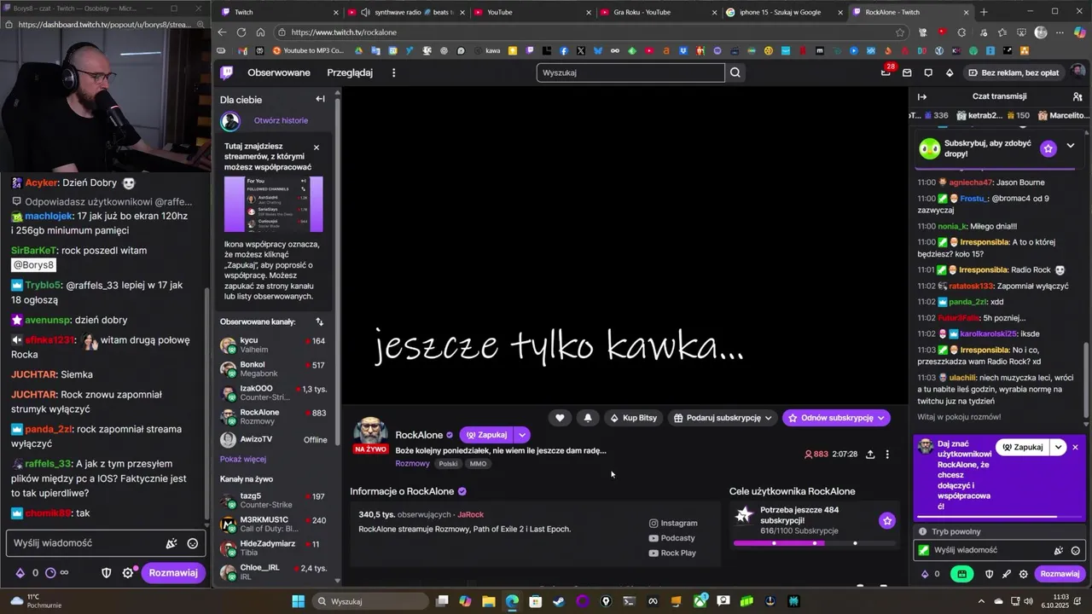Click the shield icon in popout chat window
Image resolution: width=1092 pixels, height=614 pixels.
(x=107, y=573)
